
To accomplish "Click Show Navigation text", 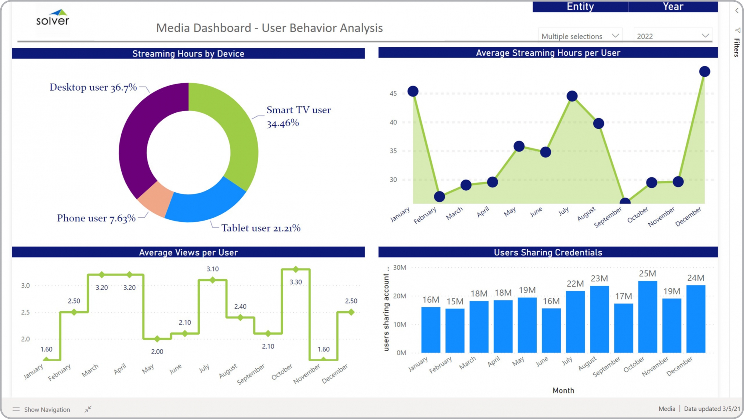I will [47, 409].
